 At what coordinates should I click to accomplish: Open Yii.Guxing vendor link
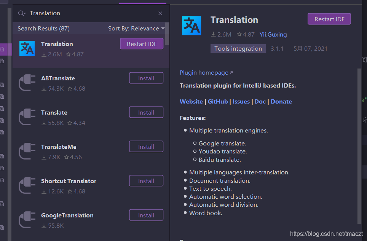(x=273, y=35)
